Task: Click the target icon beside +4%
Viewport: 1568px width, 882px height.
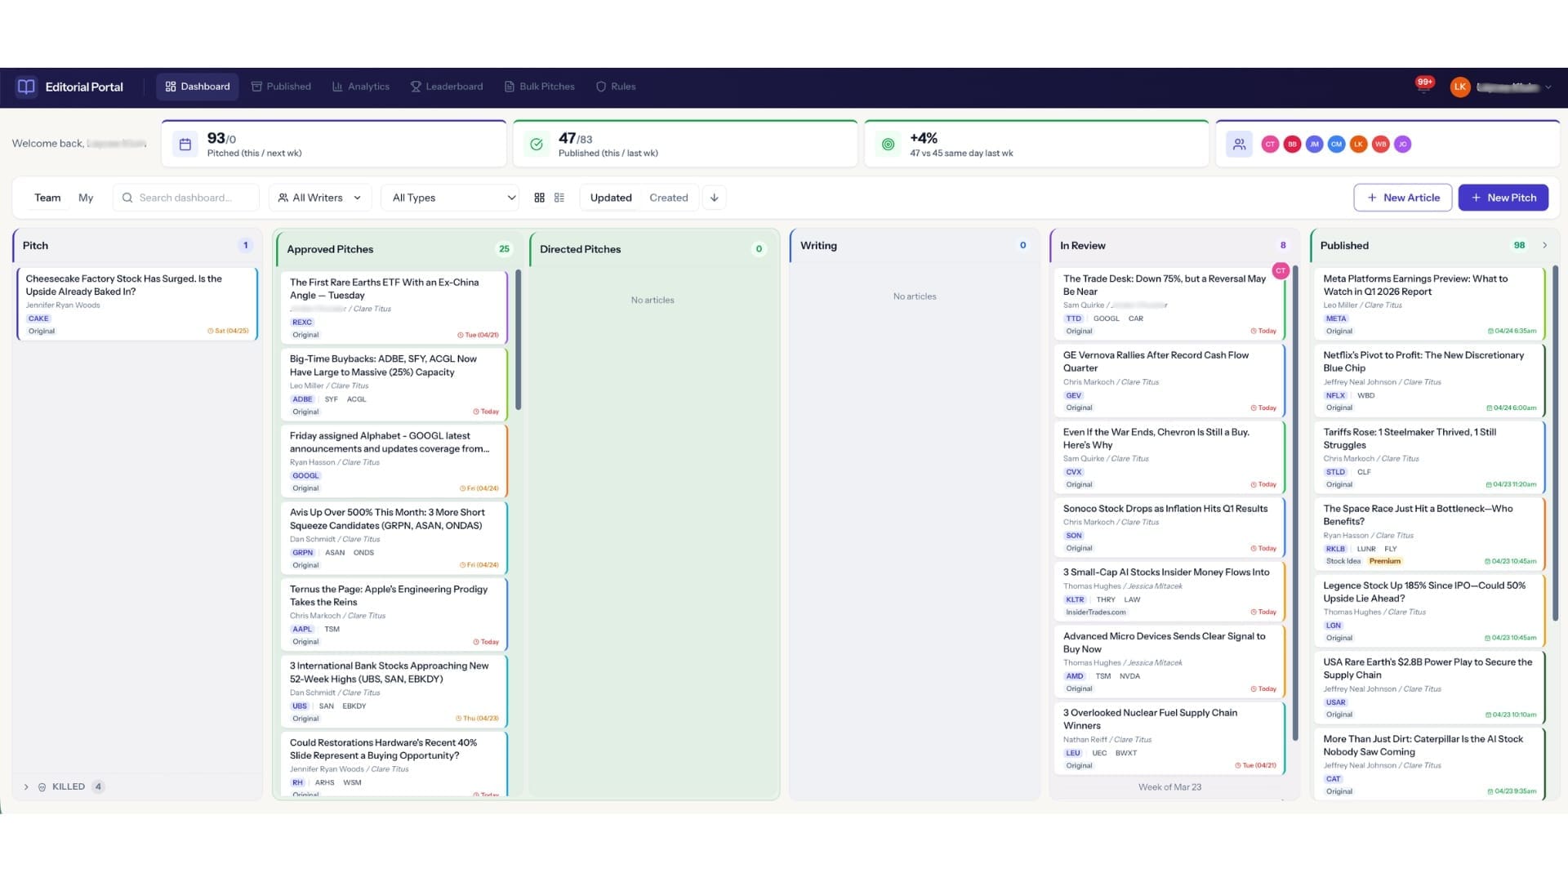Action: point(888,145)
